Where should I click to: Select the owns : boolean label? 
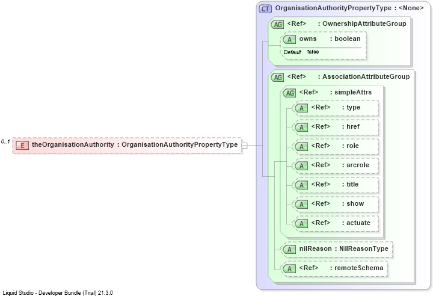330,39
